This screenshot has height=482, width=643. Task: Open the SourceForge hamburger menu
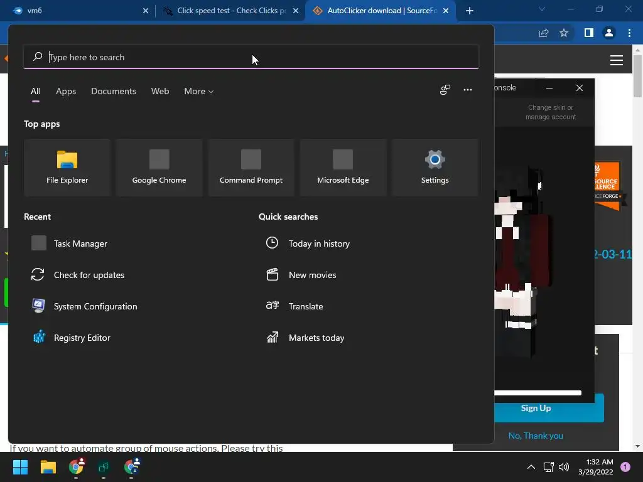pyautogui.click(x=617, y=60)
